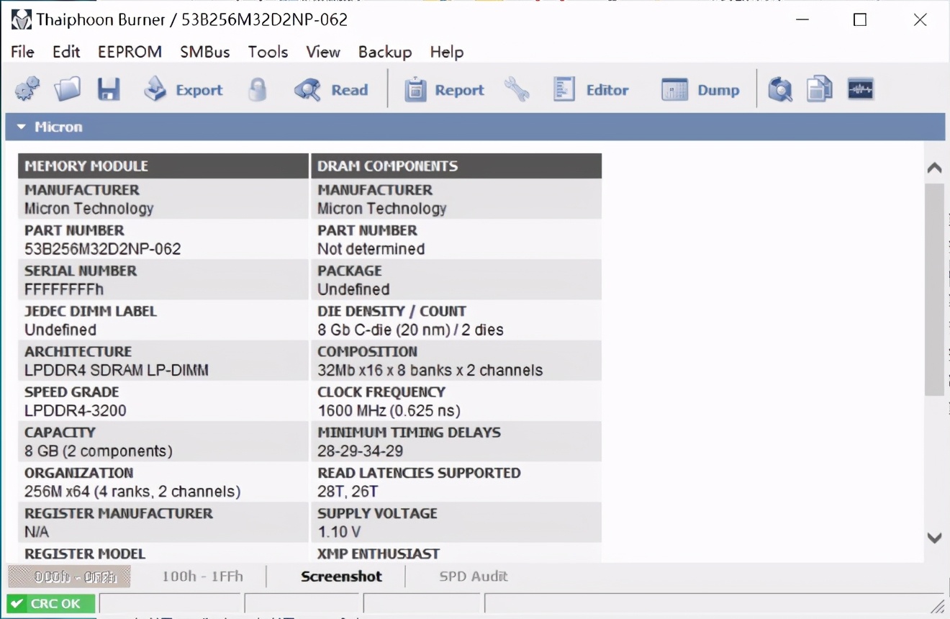Open the Help menu

click(x=447, y=52)
